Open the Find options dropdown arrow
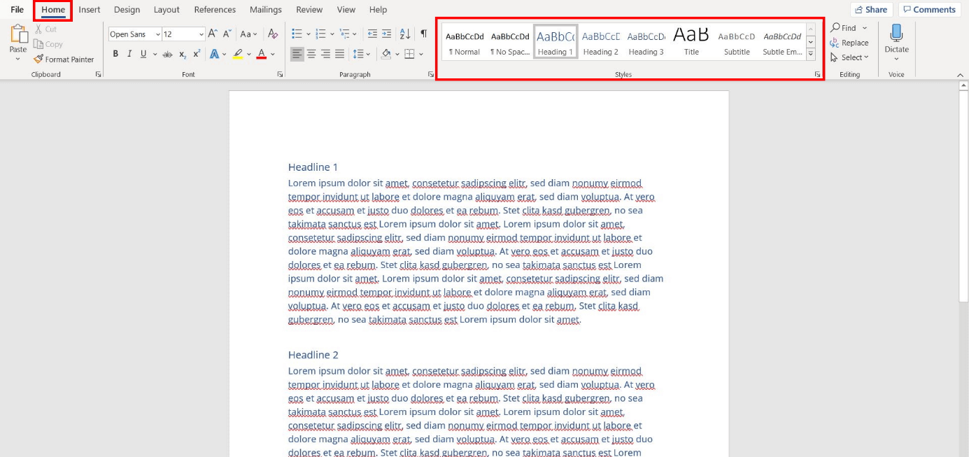Viewport: 969px width, 457px height. coord(865,28)
